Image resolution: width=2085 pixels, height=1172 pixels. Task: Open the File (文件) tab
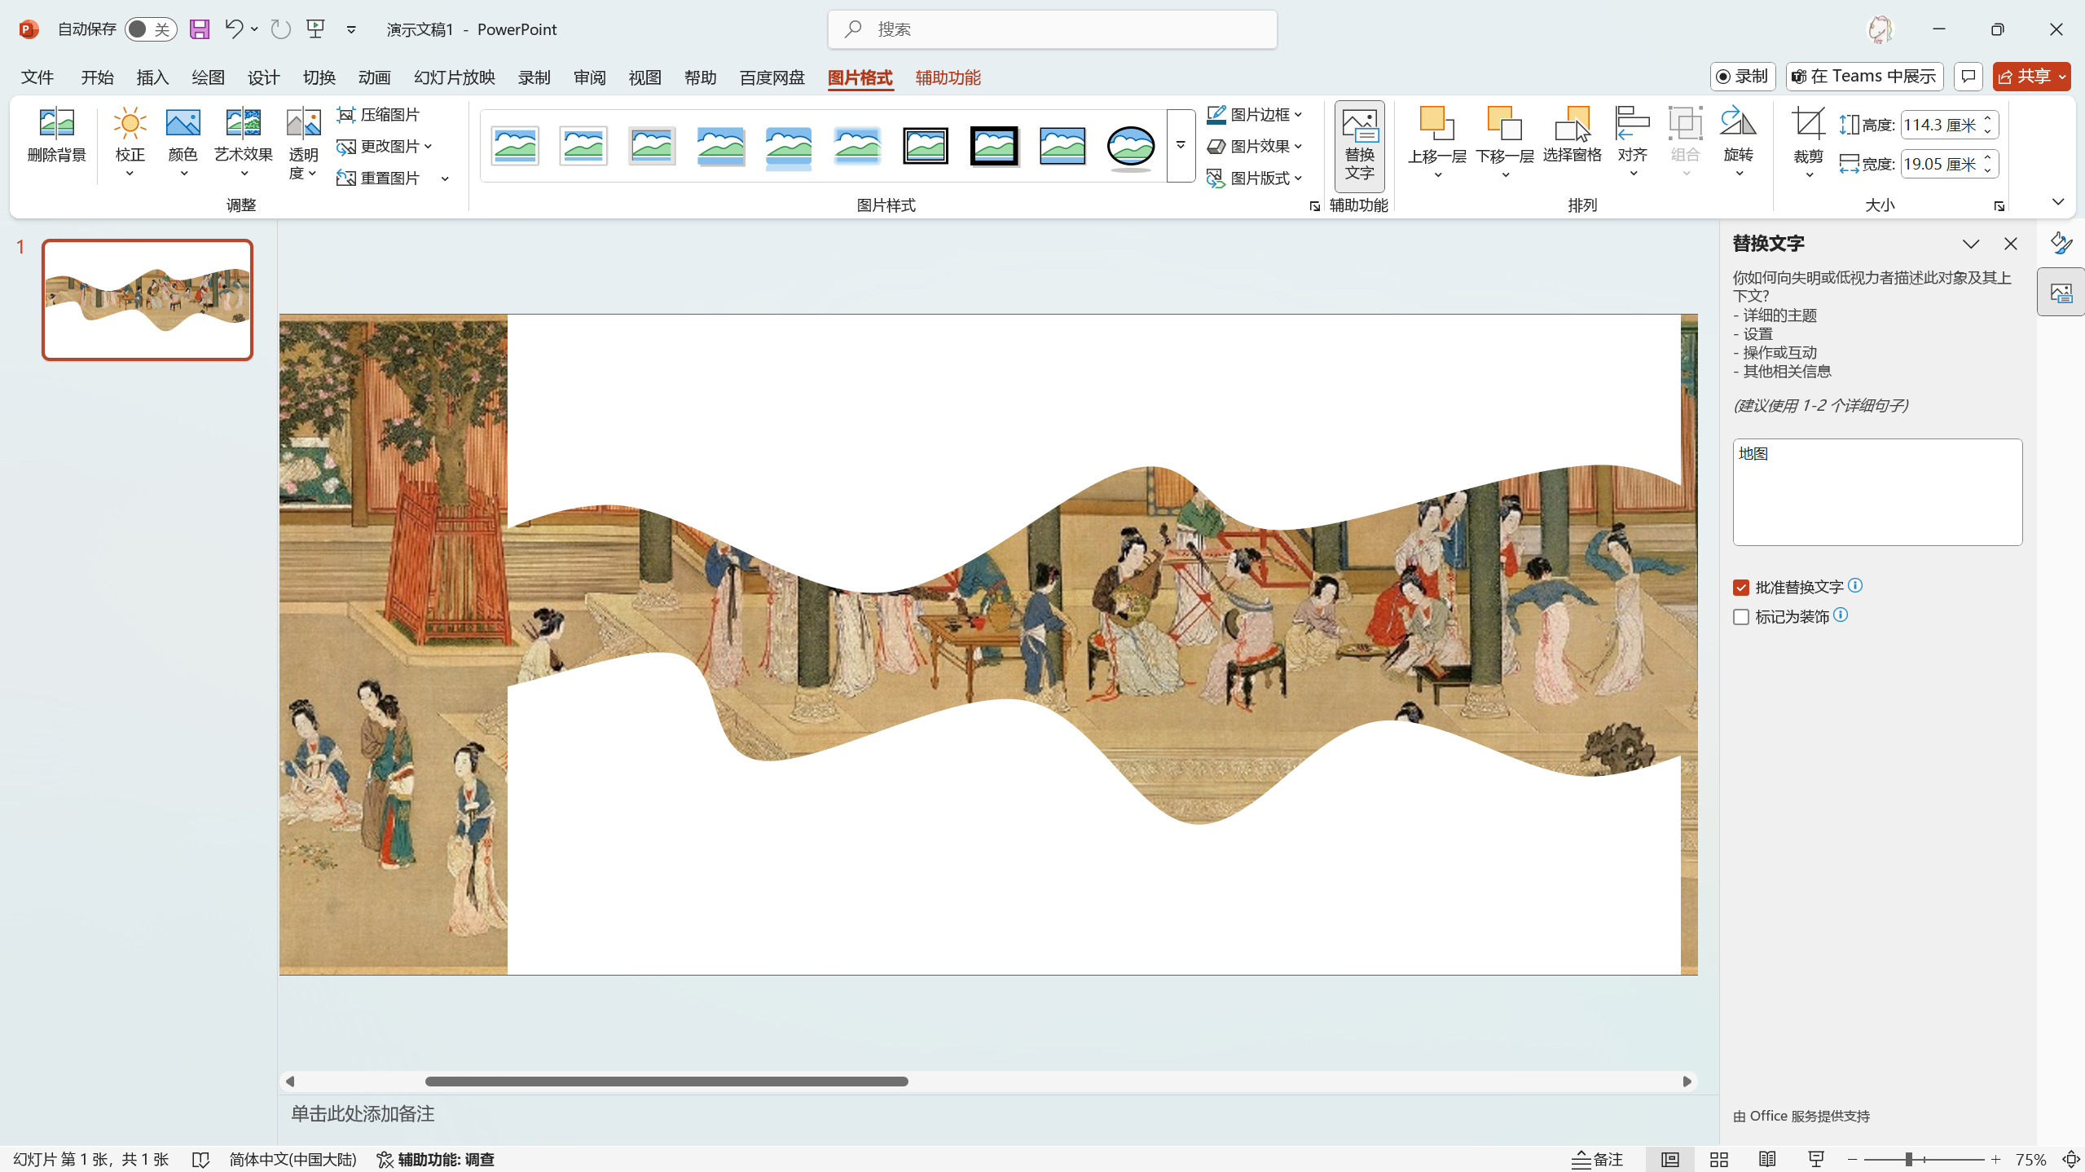pyautogui.click(x=37, y=77)
